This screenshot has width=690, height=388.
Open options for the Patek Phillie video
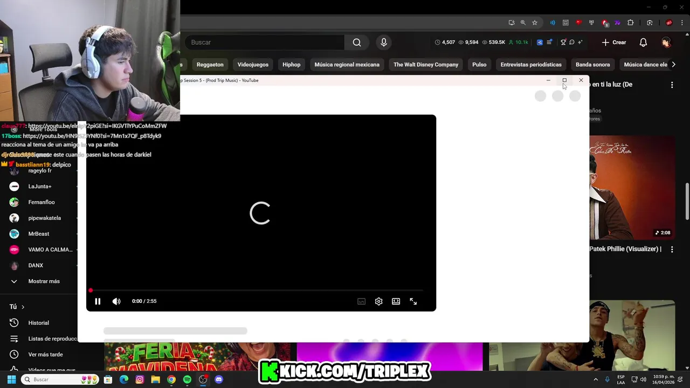pyautogui.click(x=672, y=250)
